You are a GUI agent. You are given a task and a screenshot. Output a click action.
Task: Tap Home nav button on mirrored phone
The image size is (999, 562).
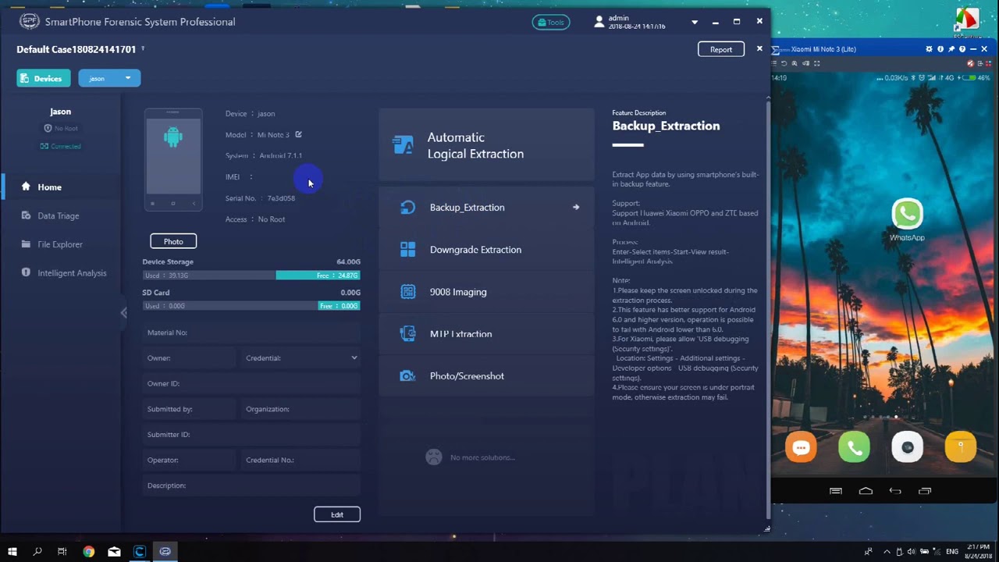click(866, 491)
